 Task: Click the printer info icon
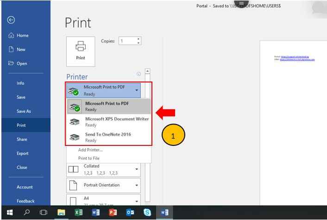(138, 74)
